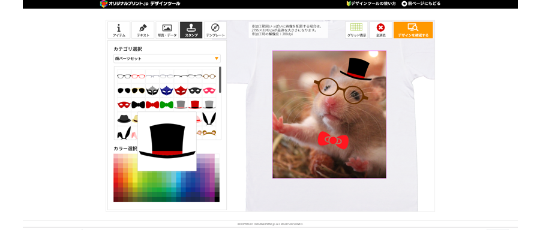Image resolution: width=540 pixels, height=230 pixels.
Task: Select the スタンプ tab
Action: [191, 31]
